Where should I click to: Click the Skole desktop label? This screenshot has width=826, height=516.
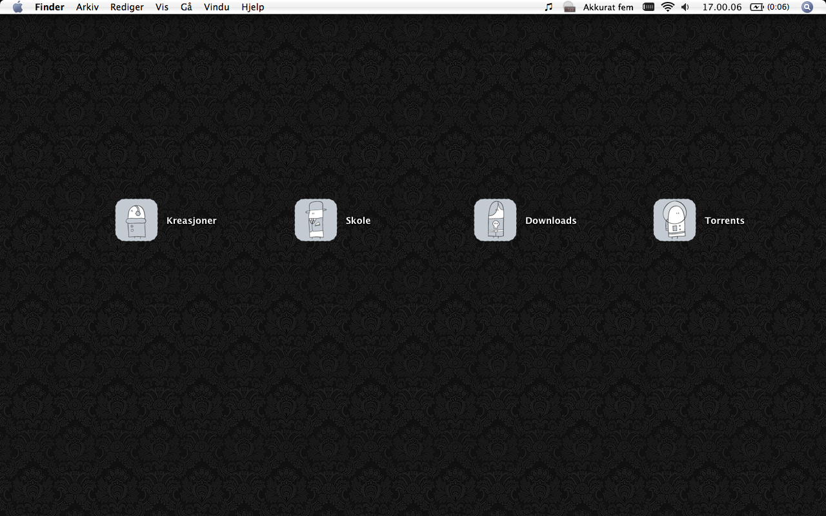(358, 221)
